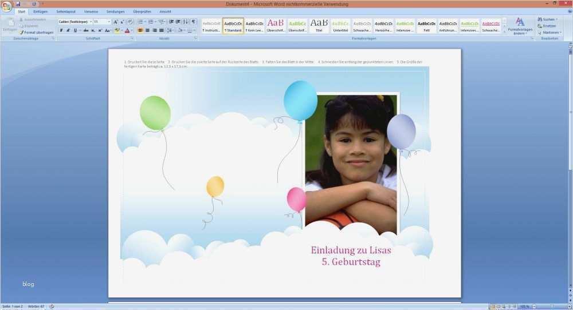Save document via quick access toolbar
Image resolution: width=573 pixels, height=310 pixels.
18,4
